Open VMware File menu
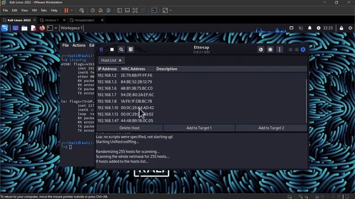 coord(6,11)
